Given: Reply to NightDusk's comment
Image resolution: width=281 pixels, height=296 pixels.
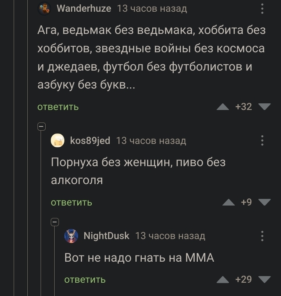Looking at the screenshot, I should coord(85,279).
